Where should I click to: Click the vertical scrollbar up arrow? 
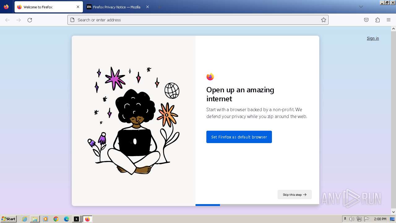[x=394, y=29]
